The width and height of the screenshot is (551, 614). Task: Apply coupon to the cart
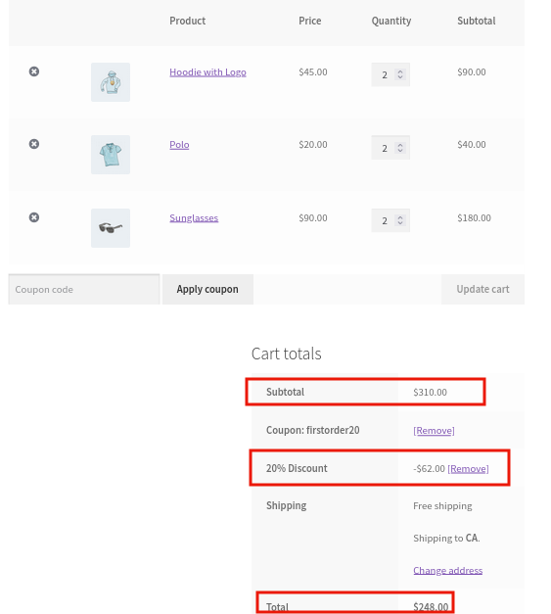pyautogui.click(x=207, y=290)
